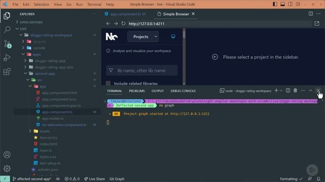The width and height of the screenshot is (325, 182).
Task: Focus the lib name filter field
Action: tap(142, 70)
